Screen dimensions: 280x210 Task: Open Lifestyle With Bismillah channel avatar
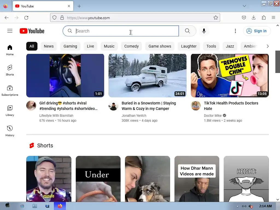coord(31,106)
